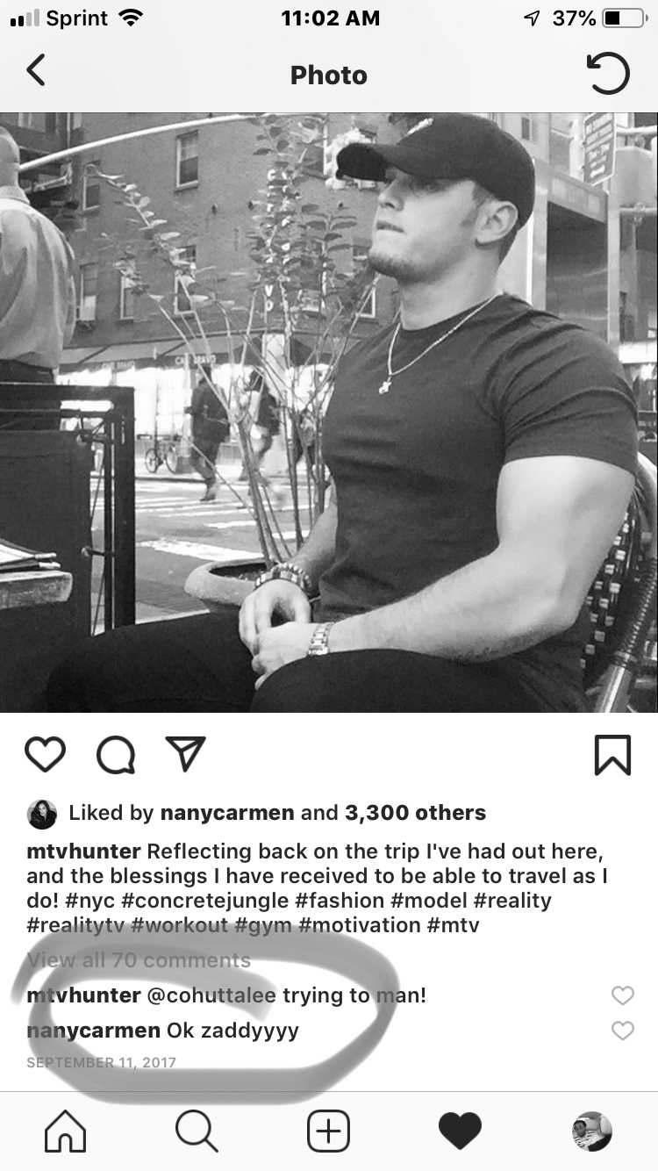Open Home tab in bottom bar
658x1171 pixels.
click(66, 1131)
